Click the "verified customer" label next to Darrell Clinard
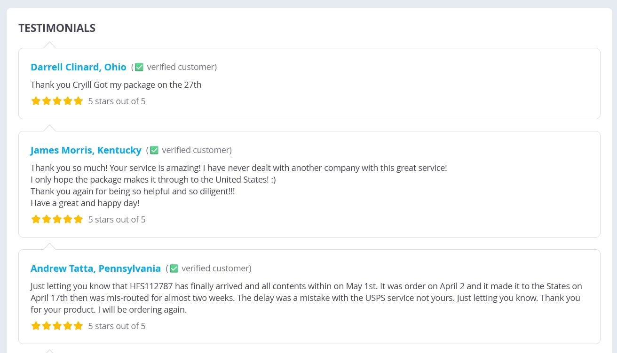Image resolution: width=617 pixels, height=353 pixels. 181,67
